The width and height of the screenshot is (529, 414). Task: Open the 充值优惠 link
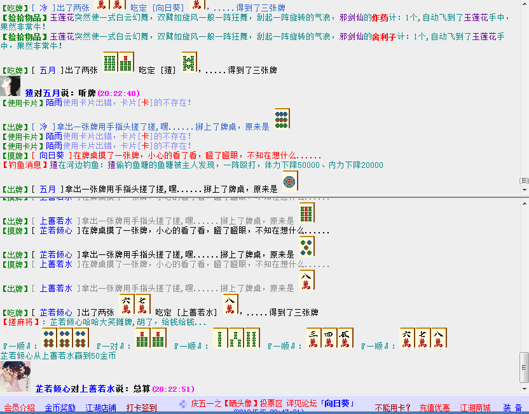[x=434, y=408]
